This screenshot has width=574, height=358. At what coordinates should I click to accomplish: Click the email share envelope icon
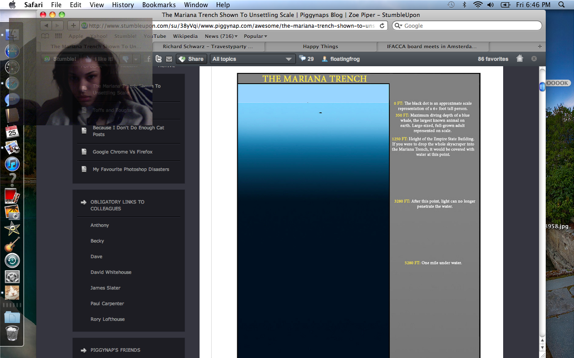(x=169, y=59)
